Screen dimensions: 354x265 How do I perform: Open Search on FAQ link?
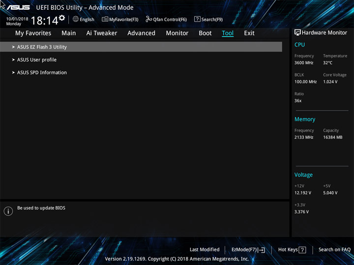pyautogui.click(x=334, y=249)
